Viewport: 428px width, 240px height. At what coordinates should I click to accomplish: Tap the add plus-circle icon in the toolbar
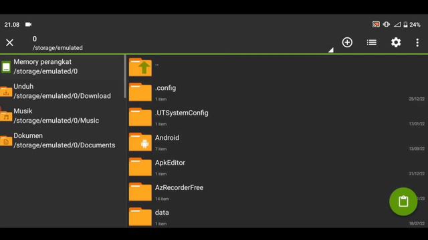point(347,42)
